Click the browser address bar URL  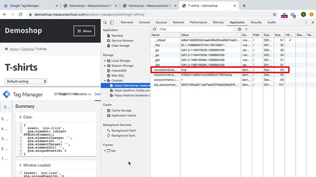tap(89, 15)
